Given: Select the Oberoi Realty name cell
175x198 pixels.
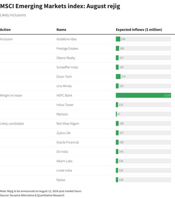Looking at the screenshot, I should coord(66,58).
